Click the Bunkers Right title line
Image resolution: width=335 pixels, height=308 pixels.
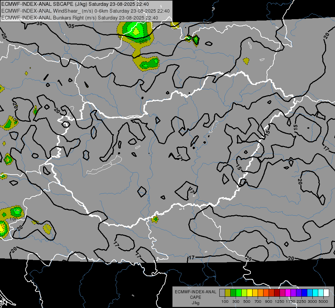click(x=80, y=18)
